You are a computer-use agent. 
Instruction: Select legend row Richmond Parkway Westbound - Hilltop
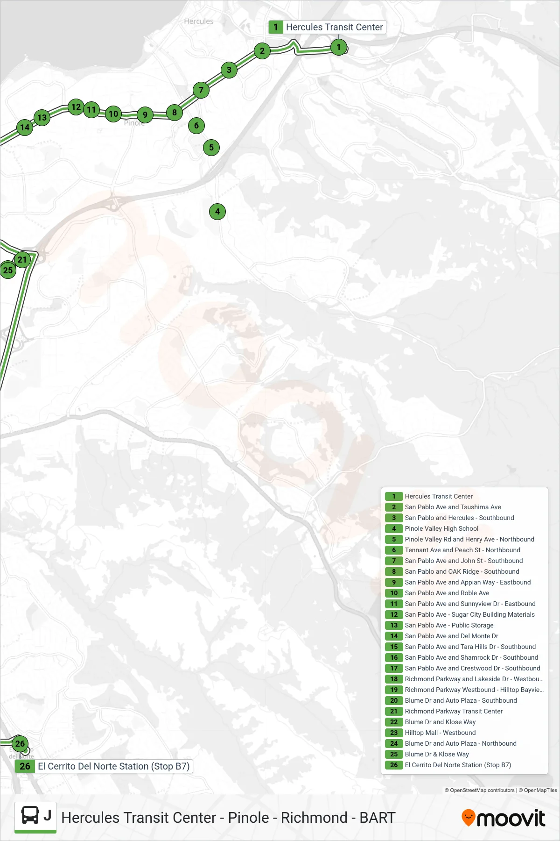click(464, 690)
